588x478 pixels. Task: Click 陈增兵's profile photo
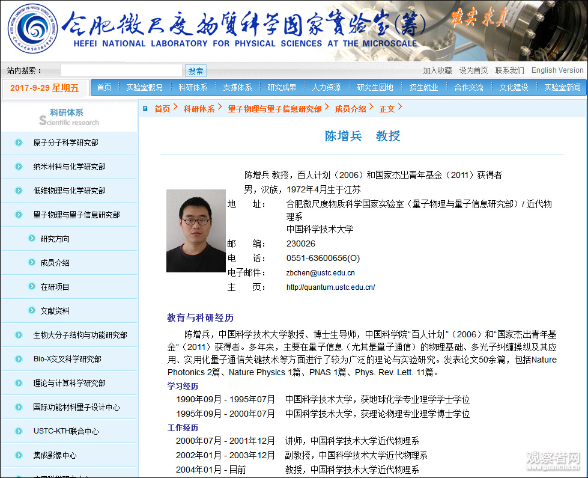pos(195,230)
